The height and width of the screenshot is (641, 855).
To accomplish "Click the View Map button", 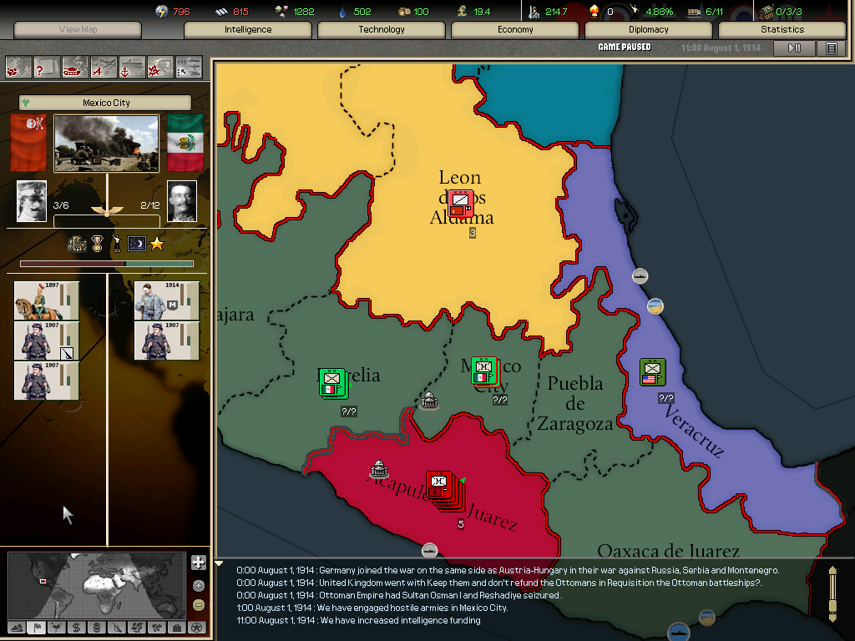I will (78, 30).
